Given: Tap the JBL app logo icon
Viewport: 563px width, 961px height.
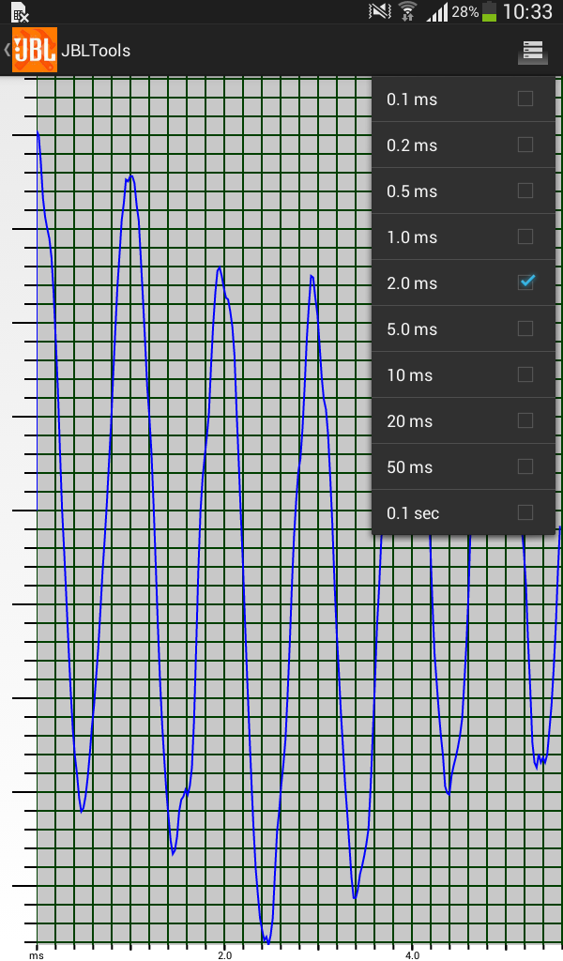Looking at the screenshot, I should tap(35, 50).
